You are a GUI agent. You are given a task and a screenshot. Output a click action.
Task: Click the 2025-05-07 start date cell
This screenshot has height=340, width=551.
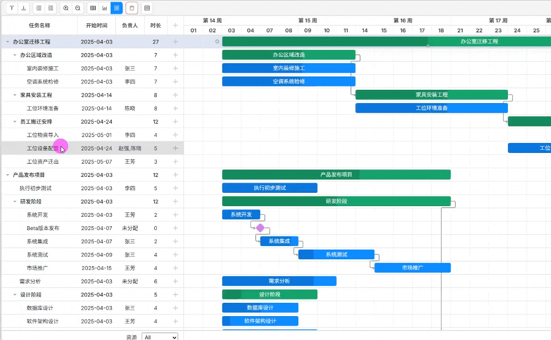click(97, 161)
